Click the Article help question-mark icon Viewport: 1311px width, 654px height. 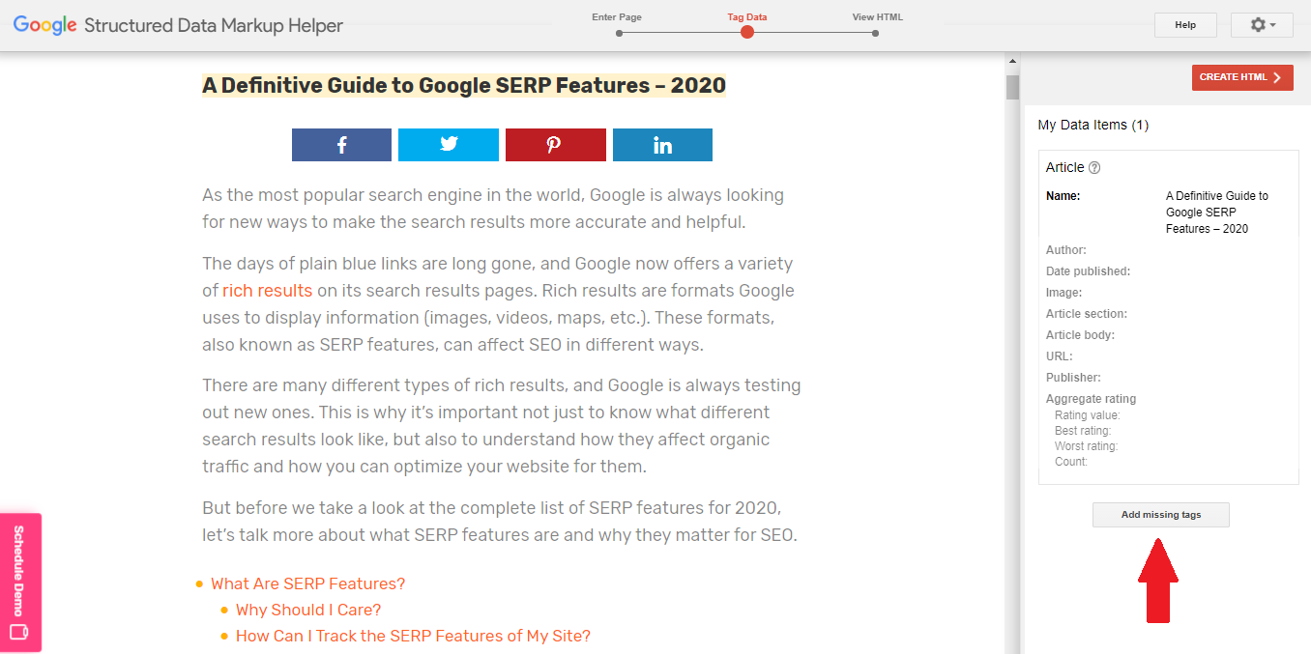[1094, 168]
